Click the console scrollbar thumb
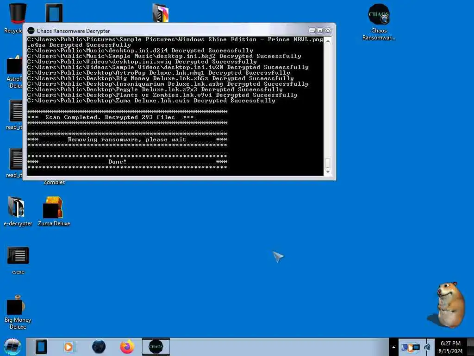Viewport: 474px width, 356px height. (x=328, y=163)
